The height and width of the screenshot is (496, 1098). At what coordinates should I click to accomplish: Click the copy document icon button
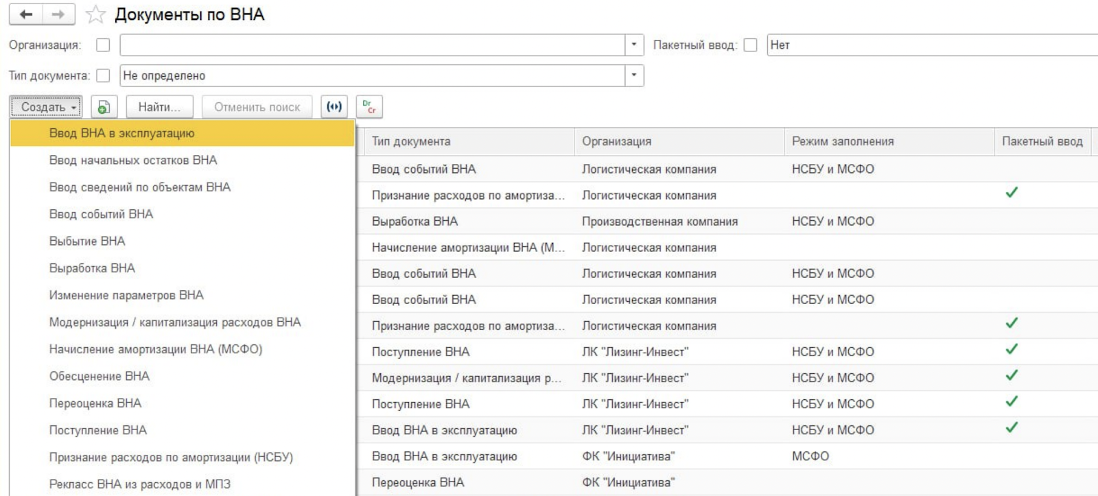pyautogui.click(x=104, y=107)
